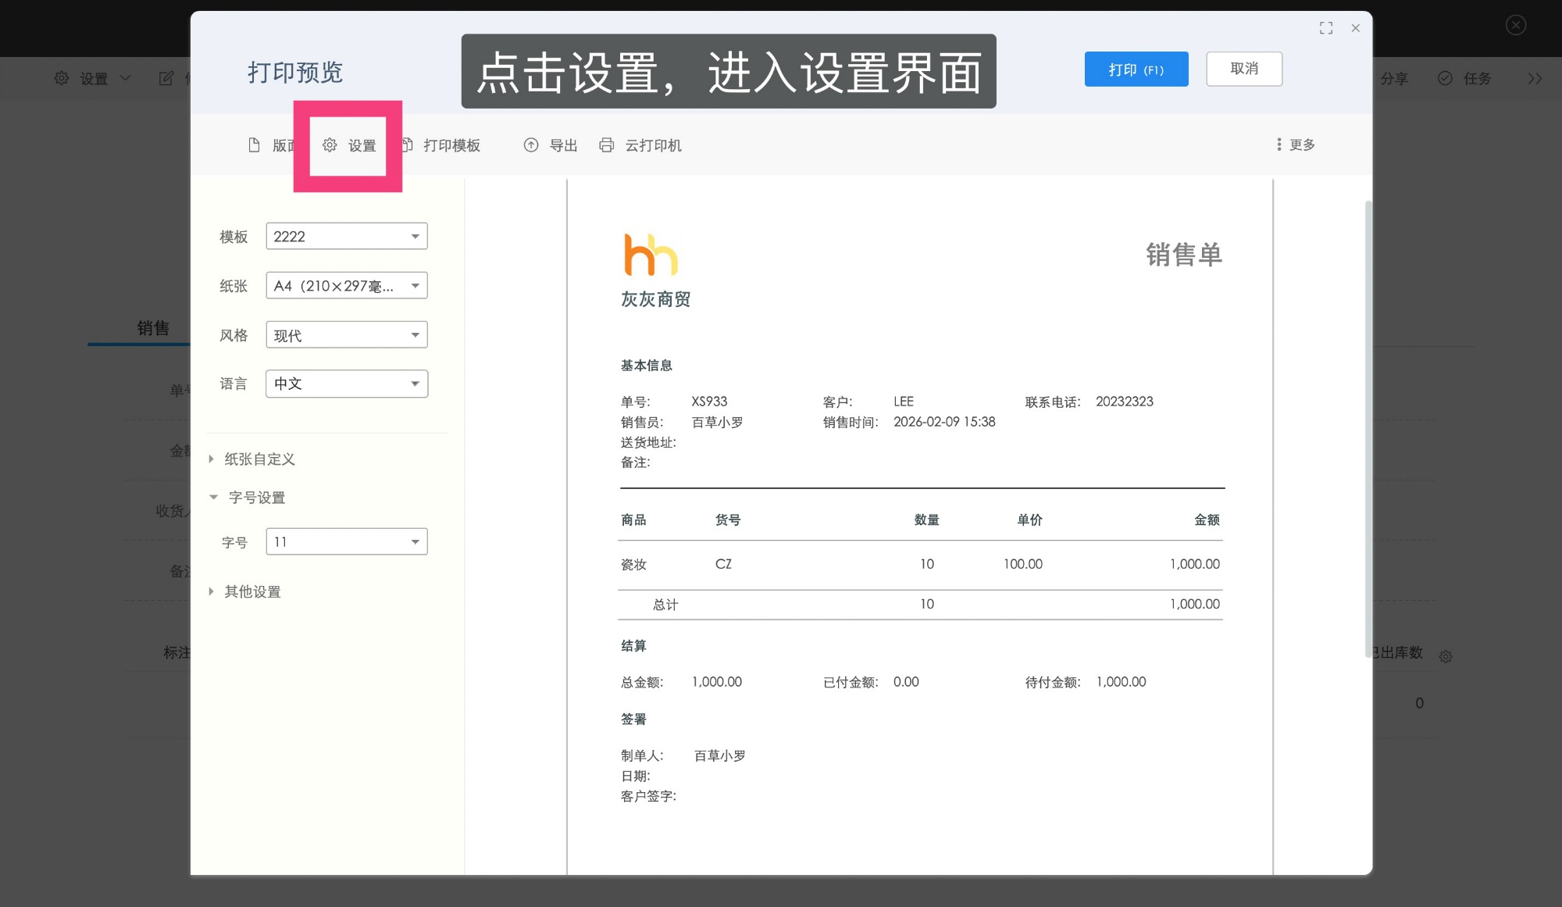Open 设置 in the print preview toolbar
1562x907 pixels.
coord(351,145)
